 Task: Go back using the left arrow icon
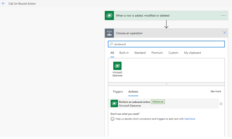(3, 4)
